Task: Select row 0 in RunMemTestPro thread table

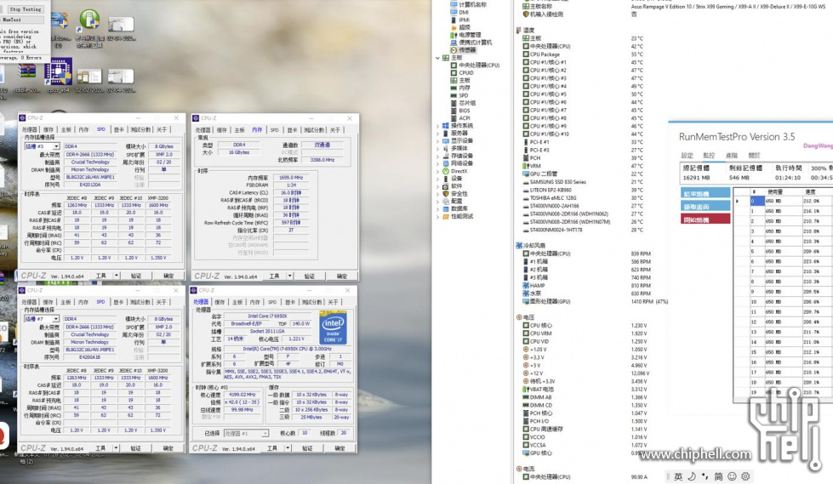Action: pyautogui.click(x=783, y=201)
